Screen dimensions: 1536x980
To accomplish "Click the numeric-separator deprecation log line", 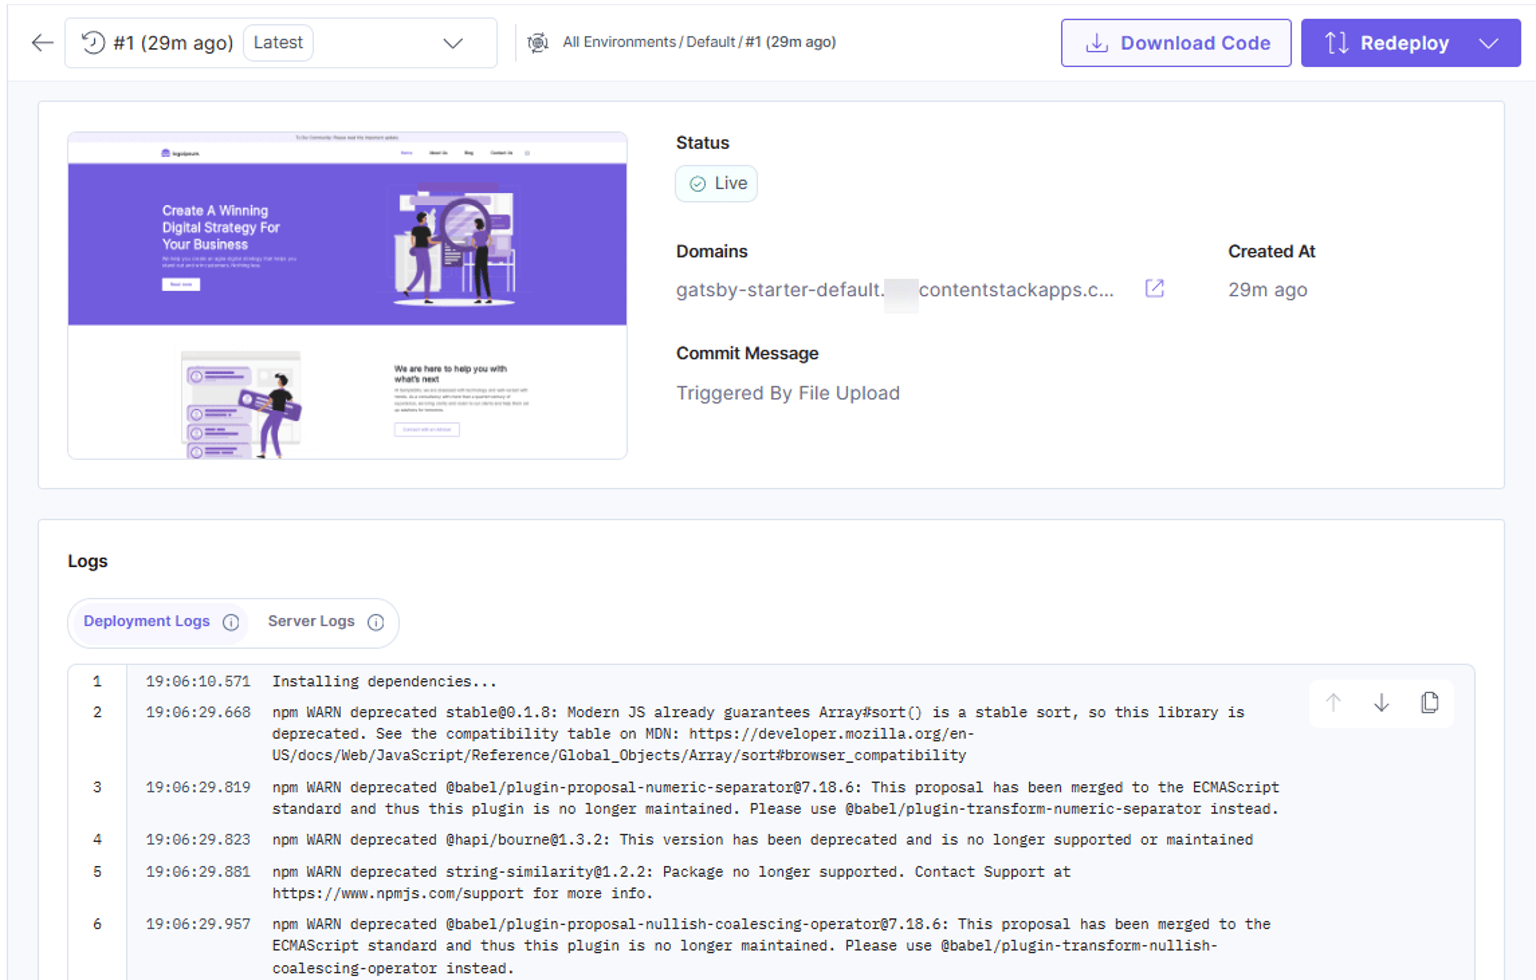I will point(776,798).
